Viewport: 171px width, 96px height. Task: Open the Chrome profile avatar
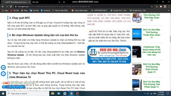[x=165, y=6]
